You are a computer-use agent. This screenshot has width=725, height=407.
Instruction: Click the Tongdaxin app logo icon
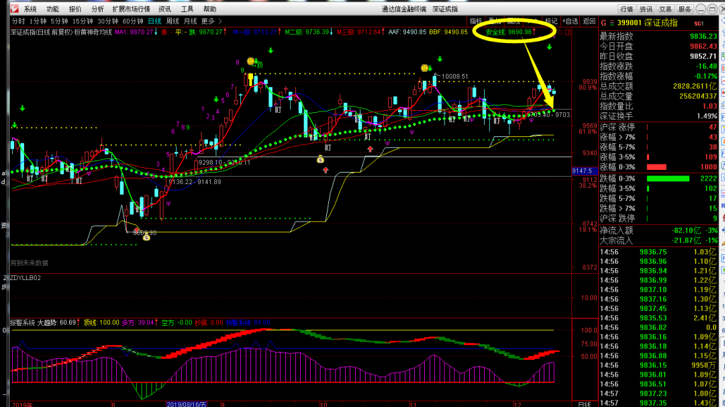coord(14,8)
